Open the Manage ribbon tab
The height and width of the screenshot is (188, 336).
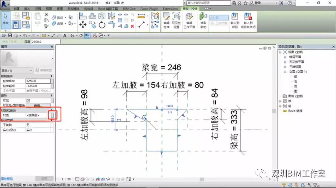(60, 9)
